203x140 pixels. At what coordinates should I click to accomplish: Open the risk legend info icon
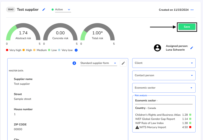76,50
